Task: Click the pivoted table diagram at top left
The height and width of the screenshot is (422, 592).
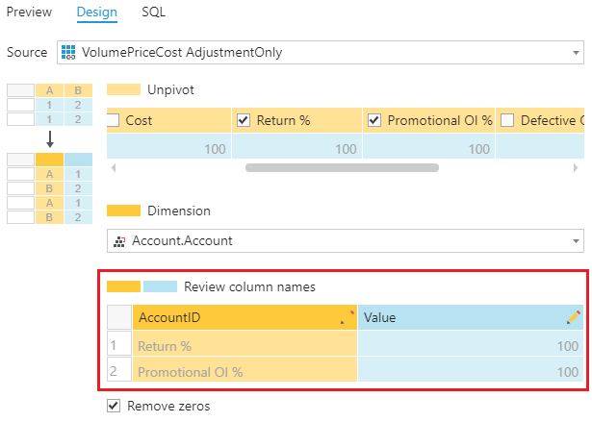Action: pos(49,106)
